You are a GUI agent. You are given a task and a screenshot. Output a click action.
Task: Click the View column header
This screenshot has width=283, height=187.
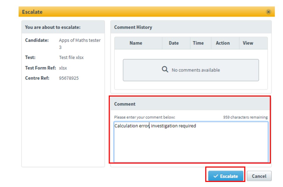[x=248, y=43]
